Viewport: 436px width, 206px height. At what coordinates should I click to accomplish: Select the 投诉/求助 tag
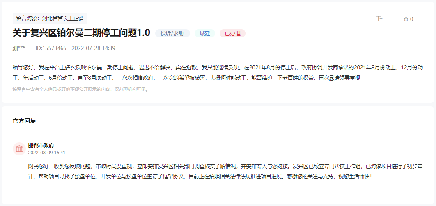[x=173, y=33]
